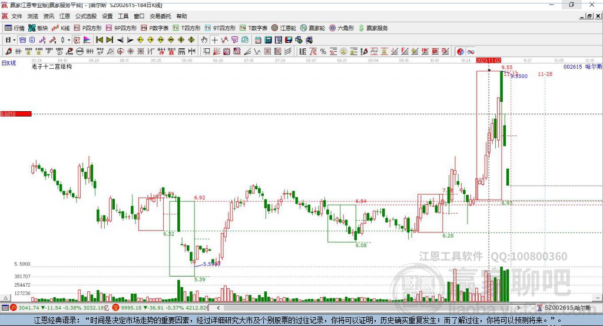
Task: Restore the inner chart window
Action: point(589,16)
